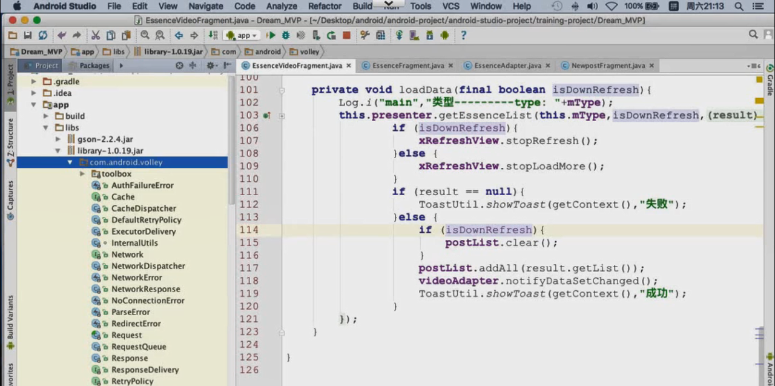Start debugging with the bug icon
This screenshot has width=775, height=386.
(285, 36)
